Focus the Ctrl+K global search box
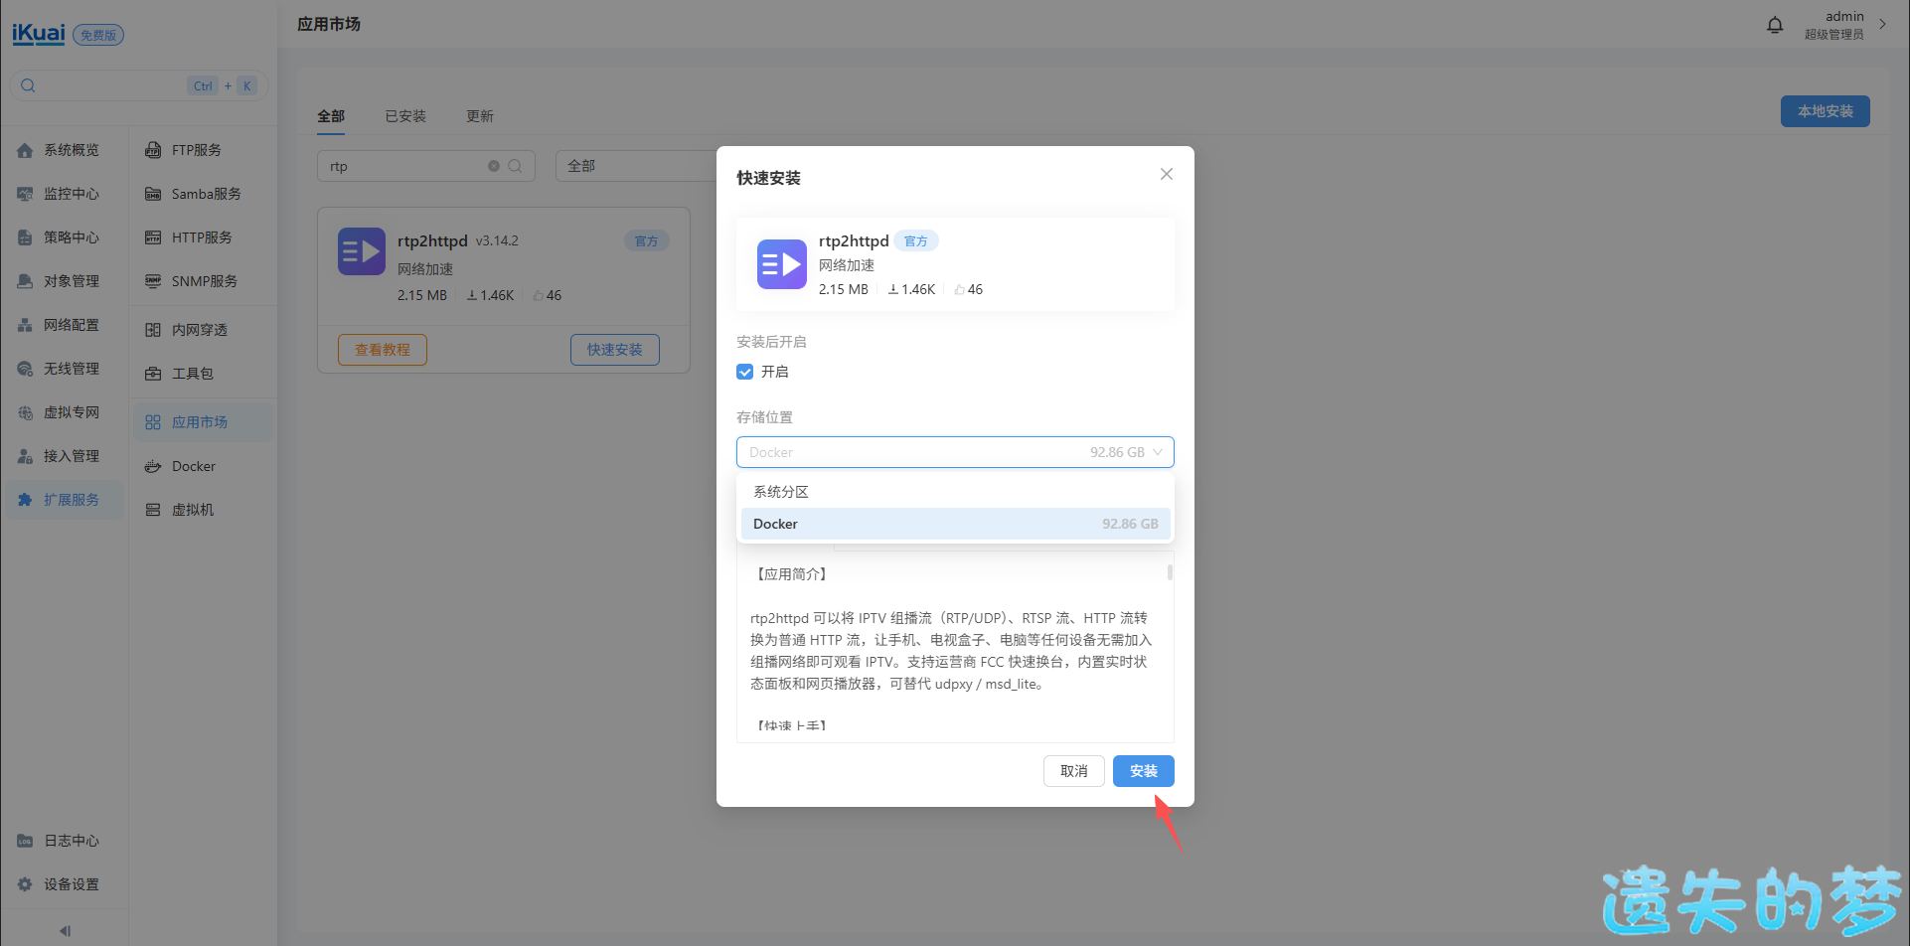 (139, 85)
